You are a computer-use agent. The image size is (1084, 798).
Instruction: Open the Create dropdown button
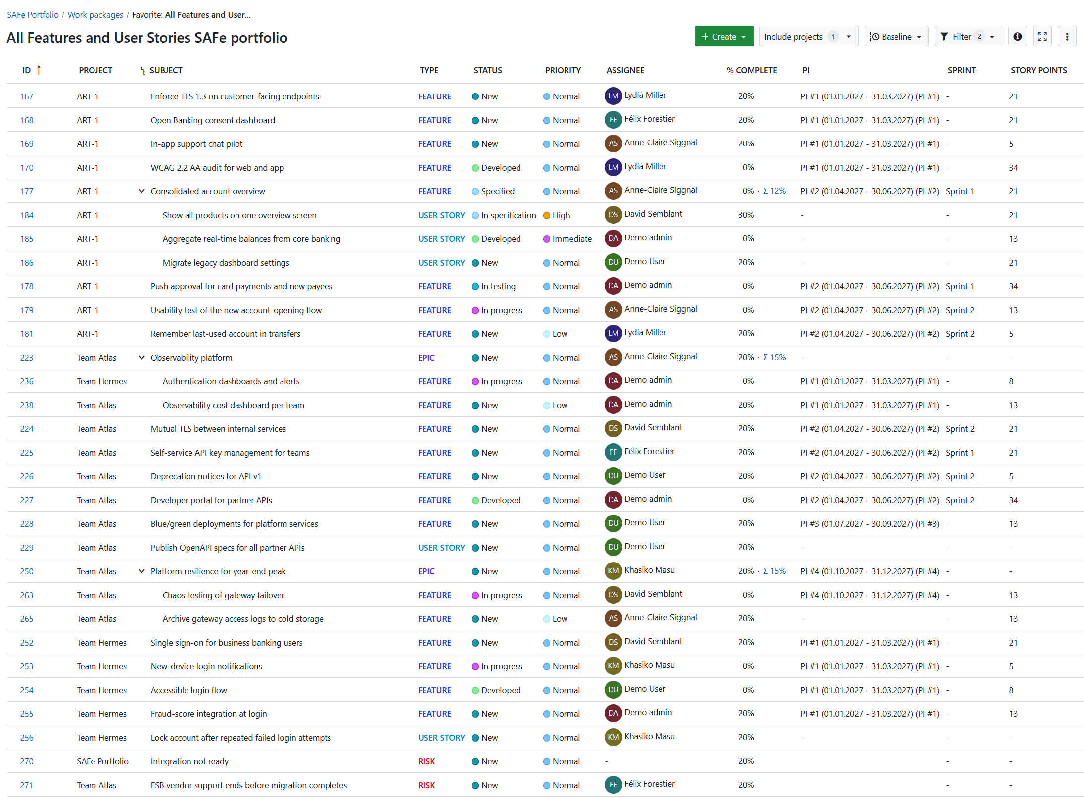click(723, 36)
